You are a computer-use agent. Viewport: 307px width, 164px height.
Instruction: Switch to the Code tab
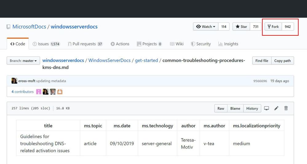[18, 44]
